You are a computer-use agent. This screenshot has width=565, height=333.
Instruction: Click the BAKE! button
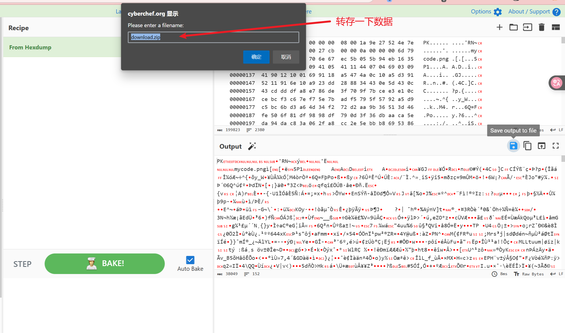point(105,264)
